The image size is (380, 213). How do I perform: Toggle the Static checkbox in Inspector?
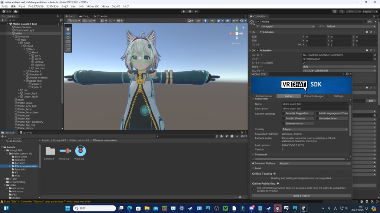(x=365, y=22)
